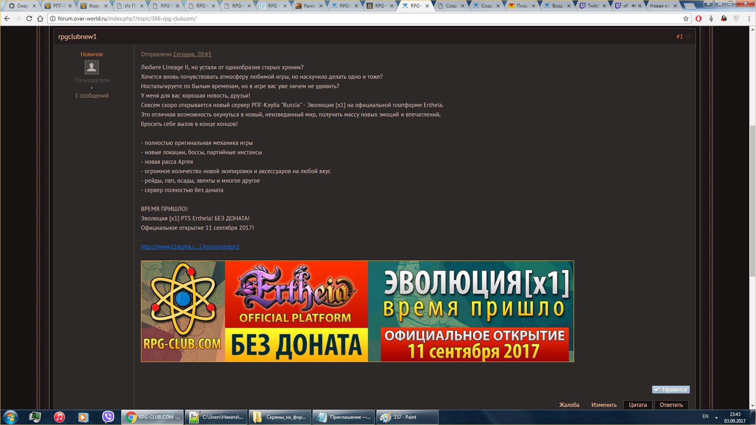Open the Скрины_на_фор folder window

point(280,417)
